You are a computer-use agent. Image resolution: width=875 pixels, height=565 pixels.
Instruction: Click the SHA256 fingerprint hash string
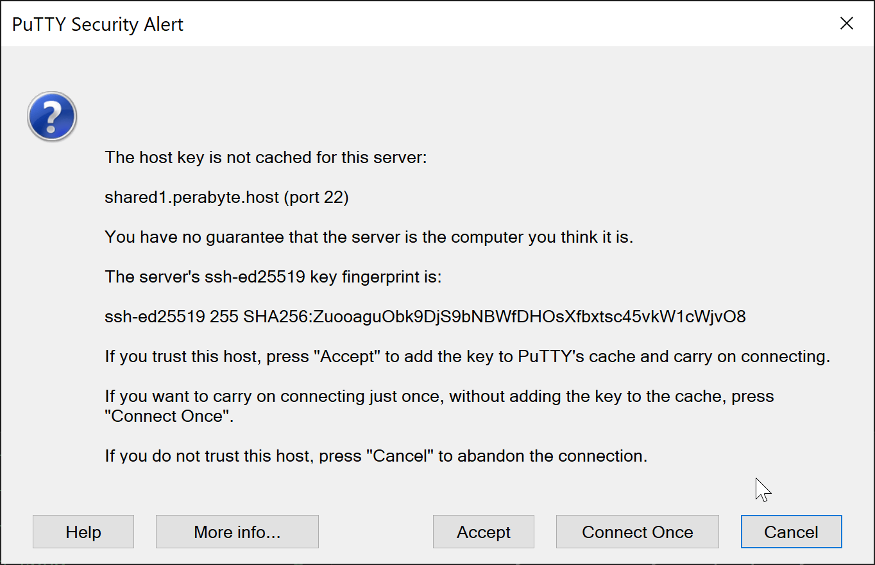(495, 317)
